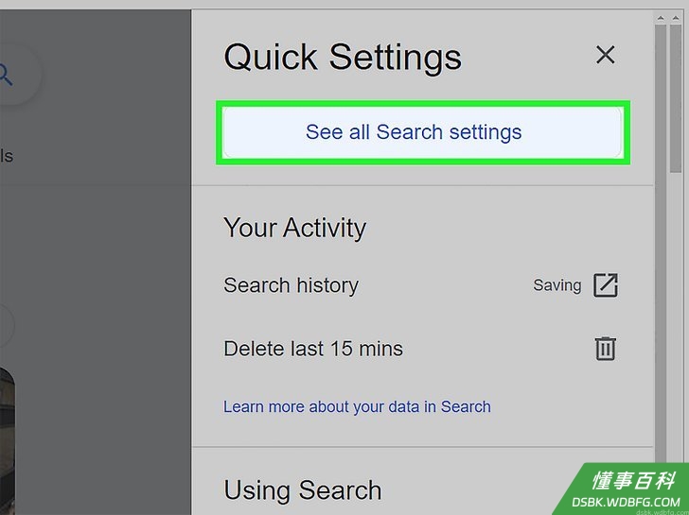The height and width of the screenshot is (515, 689).
Task: Close the Quick Settings panel with X
Action: (x=605, y=55)
